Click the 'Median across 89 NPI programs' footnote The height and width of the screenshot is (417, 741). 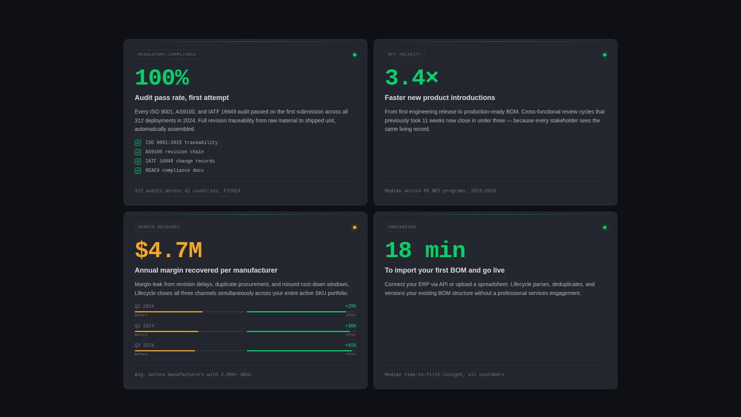[x=440, y=191]
